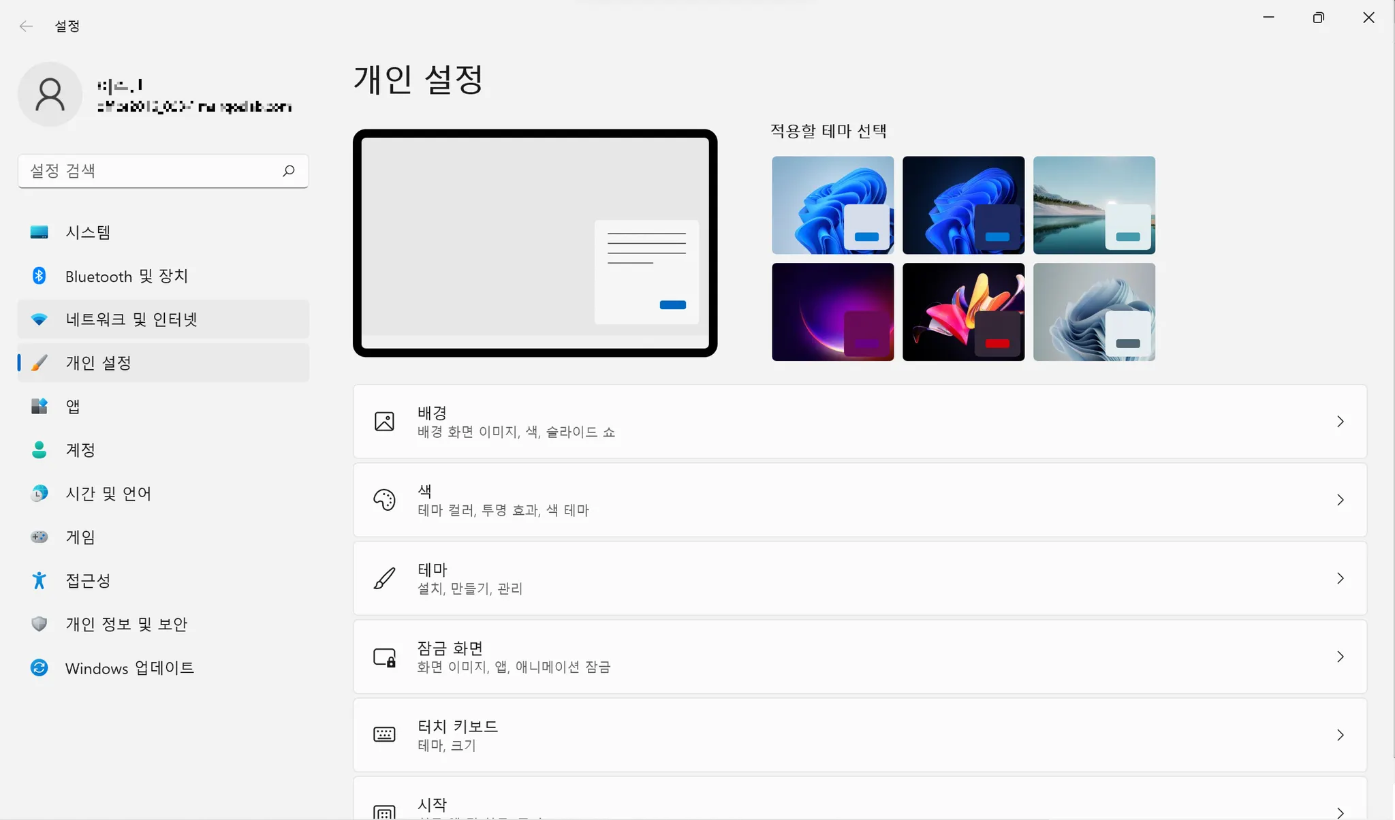Image resolution: width=1395 pixels, height=820 pixels.
Task: Click the shield icon for privacy and security
Action: [x=39, y=624]
